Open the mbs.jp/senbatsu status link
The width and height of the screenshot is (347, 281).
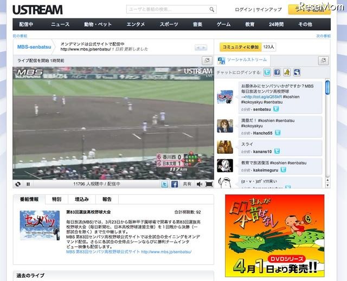tap(86, 49)
